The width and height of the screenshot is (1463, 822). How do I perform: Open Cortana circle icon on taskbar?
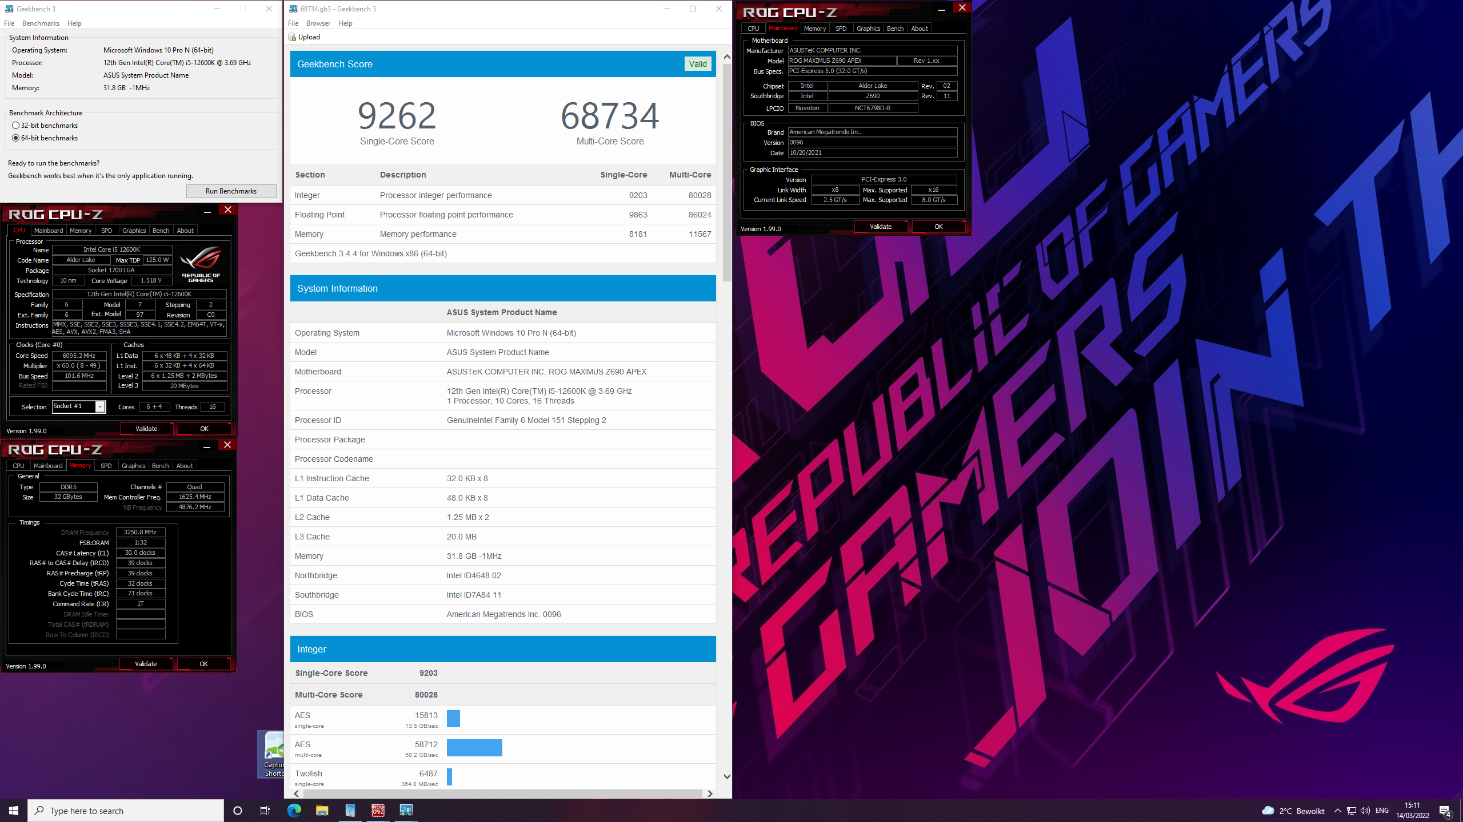238,811
